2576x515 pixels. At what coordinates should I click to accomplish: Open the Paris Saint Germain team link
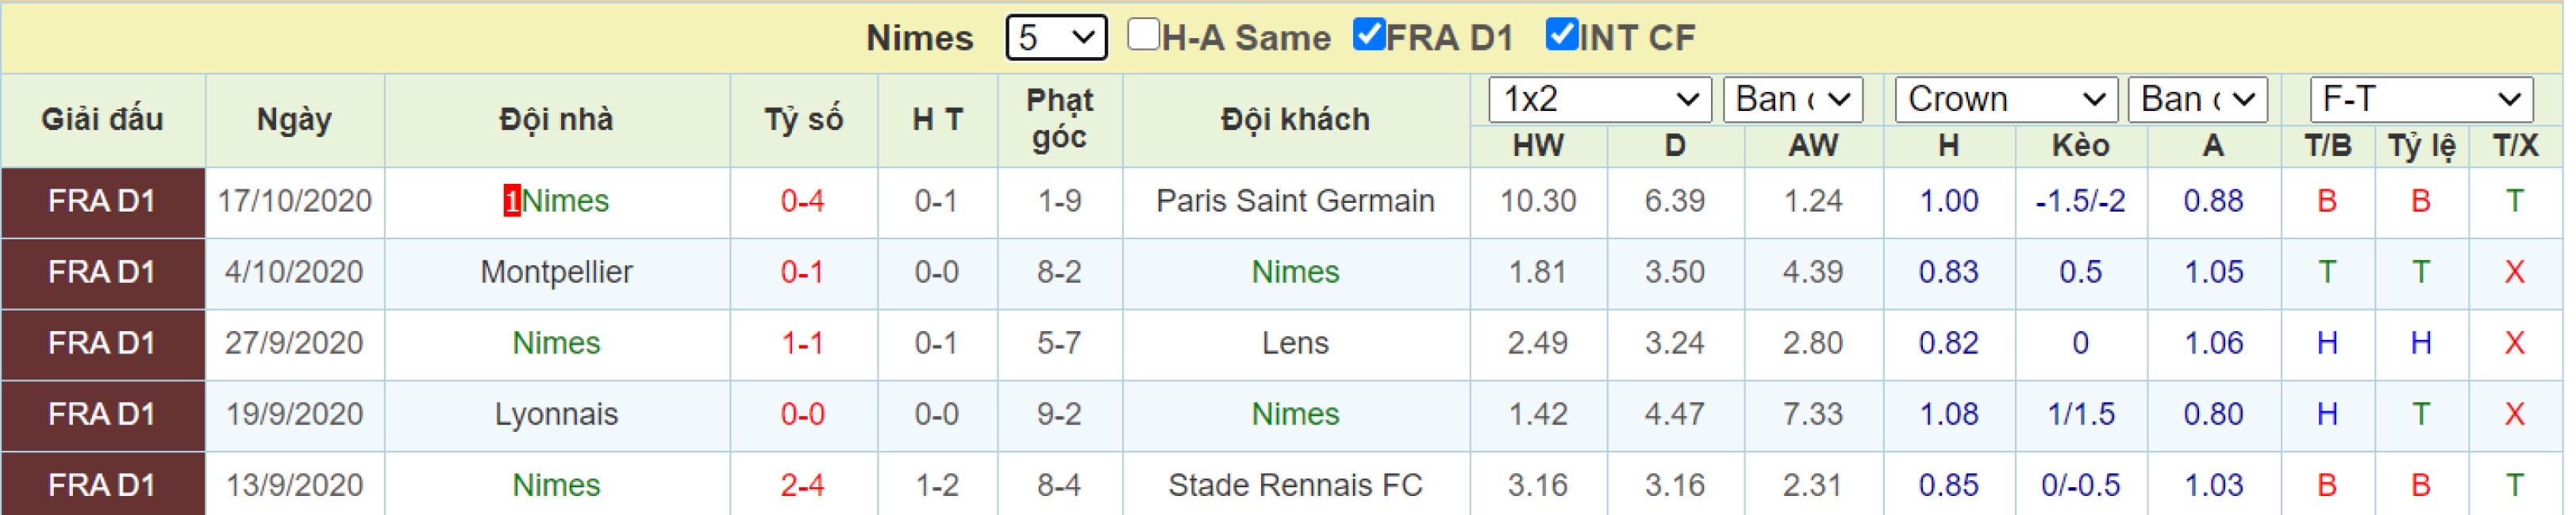click(1295, 201)
